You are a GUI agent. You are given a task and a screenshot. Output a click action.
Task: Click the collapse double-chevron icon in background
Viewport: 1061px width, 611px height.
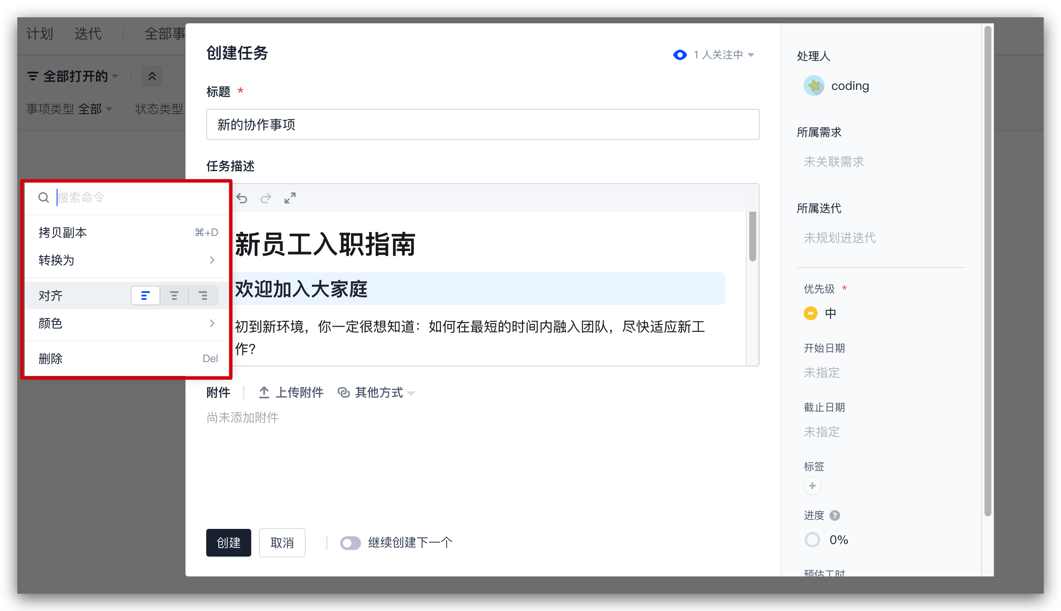click(x=152, y=76)
